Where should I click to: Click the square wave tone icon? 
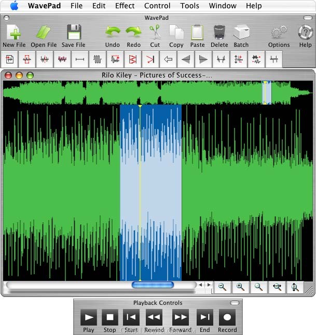coord(98,59)
